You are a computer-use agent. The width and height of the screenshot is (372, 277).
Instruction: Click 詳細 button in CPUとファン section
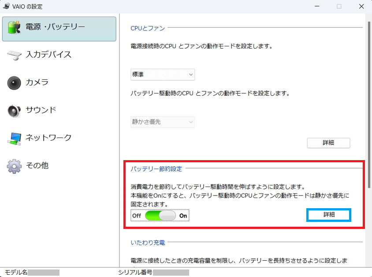coord(328,143)
